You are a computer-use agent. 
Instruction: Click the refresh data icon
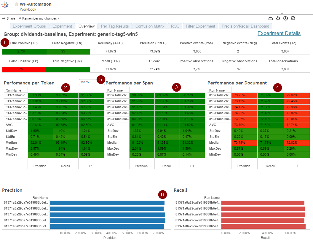coord(293,18)
